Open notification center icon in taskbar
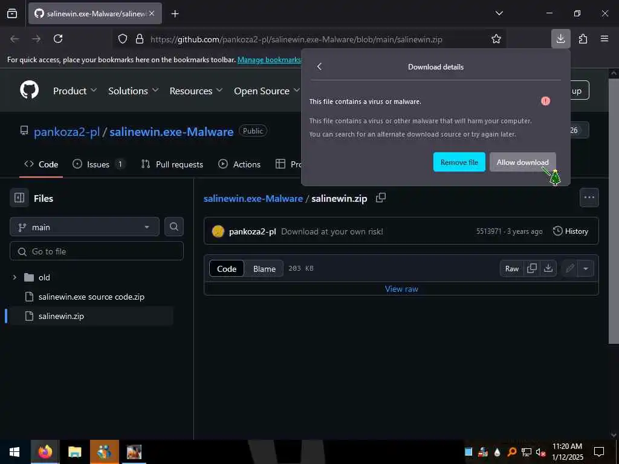Screen dimensions: 619x464 point(599,452)
